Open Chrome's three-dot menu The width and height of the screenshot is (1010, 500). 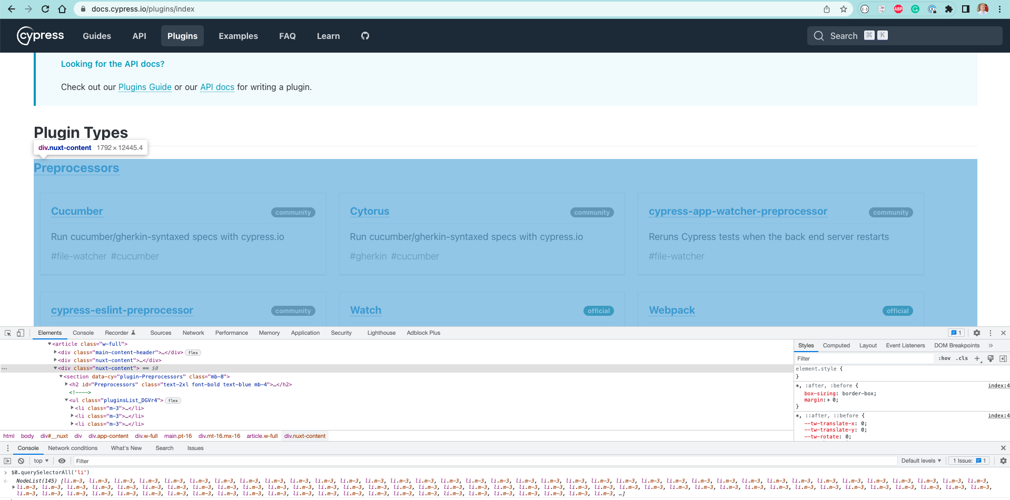(999, 9)
